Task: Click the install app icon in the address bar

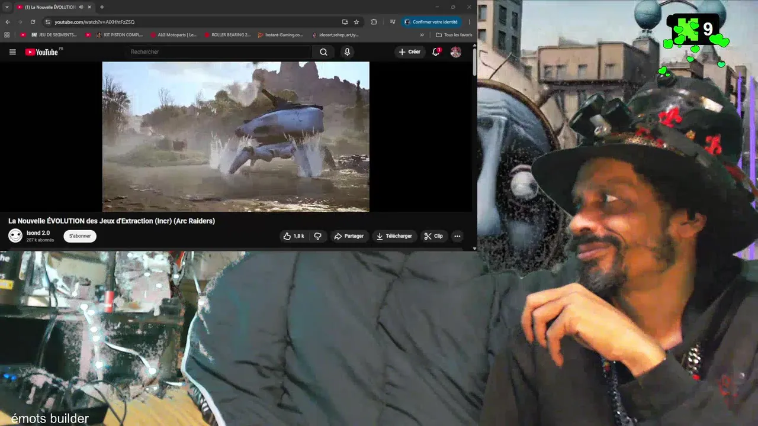Action: 345,22
